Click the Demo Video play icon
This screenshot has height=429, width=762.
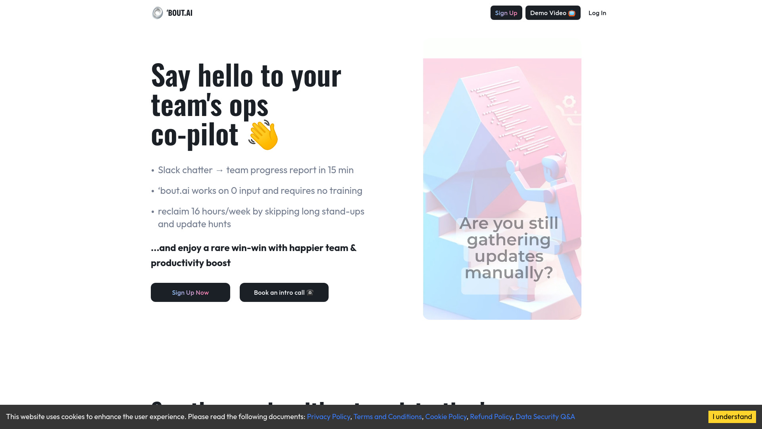(571, 13)
